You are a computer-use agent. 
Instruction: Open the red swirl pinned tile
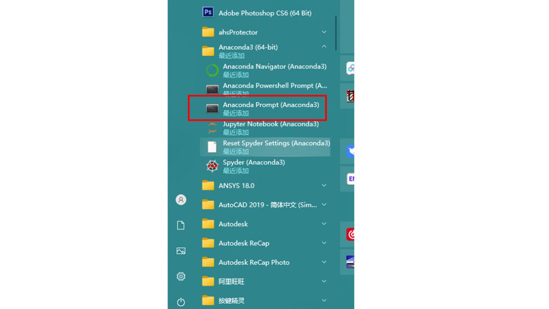pyautogui.click(x=350, y=234)
